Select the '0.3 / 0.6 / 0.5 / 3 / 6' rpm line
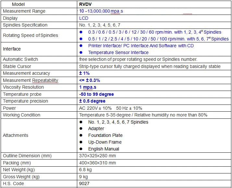This screenshot has width=232, height=188. click(x=155, y=32)
